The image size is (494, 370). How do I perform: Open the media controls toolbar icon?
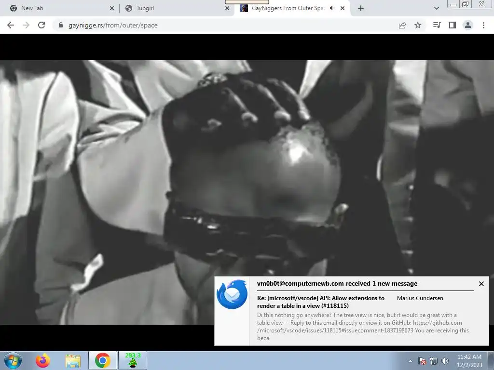click(x=437, y=25)
